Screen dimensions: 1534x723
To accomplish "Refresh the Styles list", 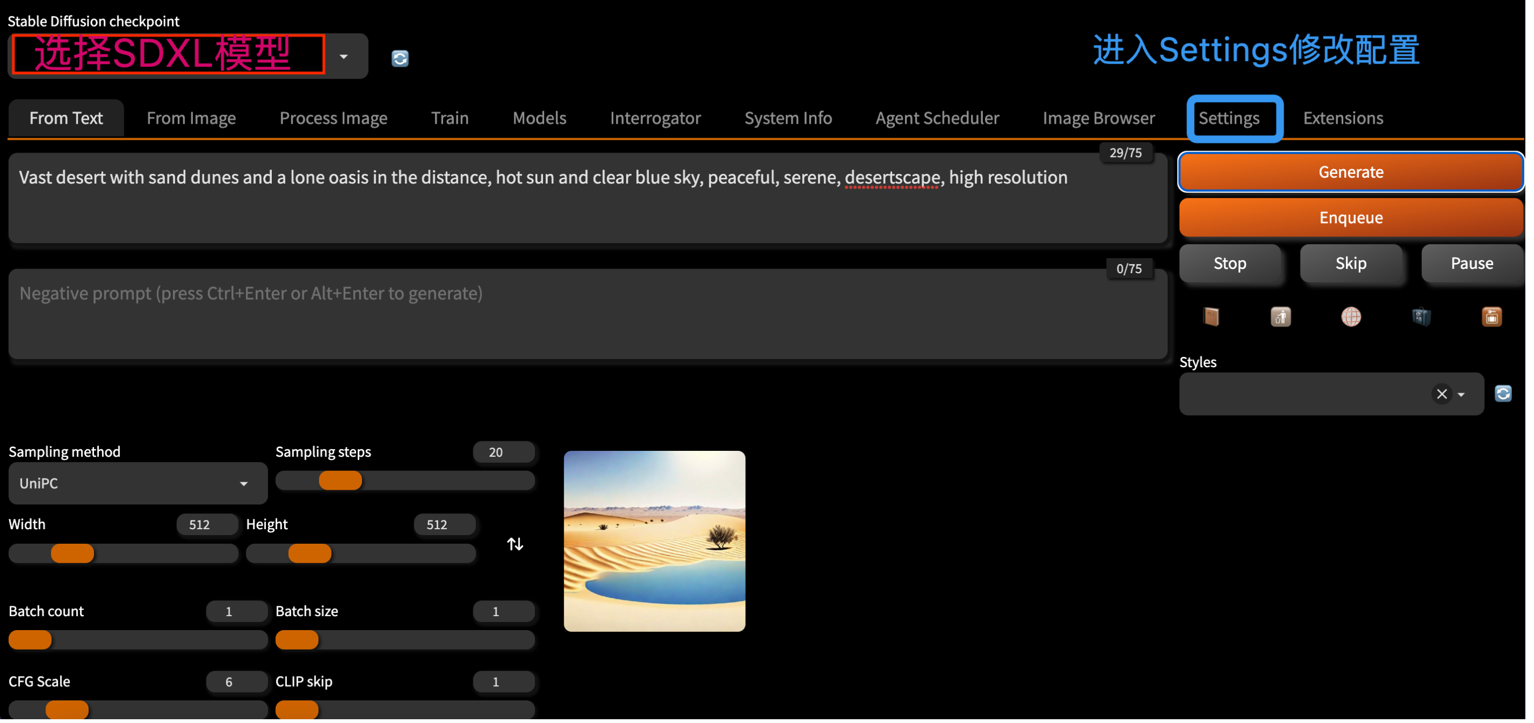I will (1503, 393).
